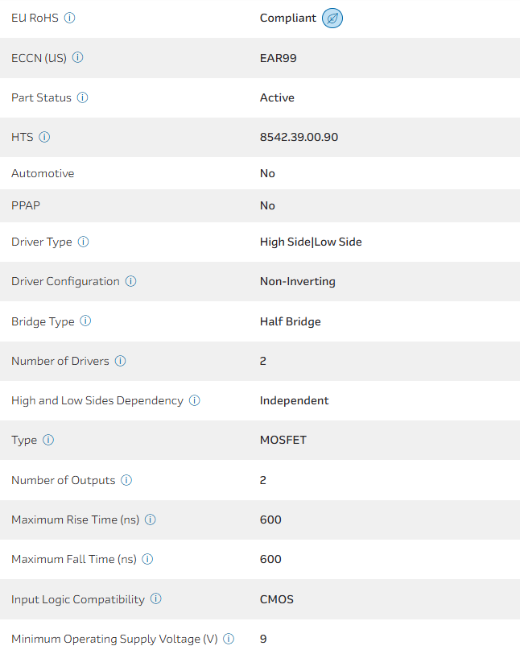520x650 pixels.
Task: Show info for the HTS code
Action: tap(44, 137)
